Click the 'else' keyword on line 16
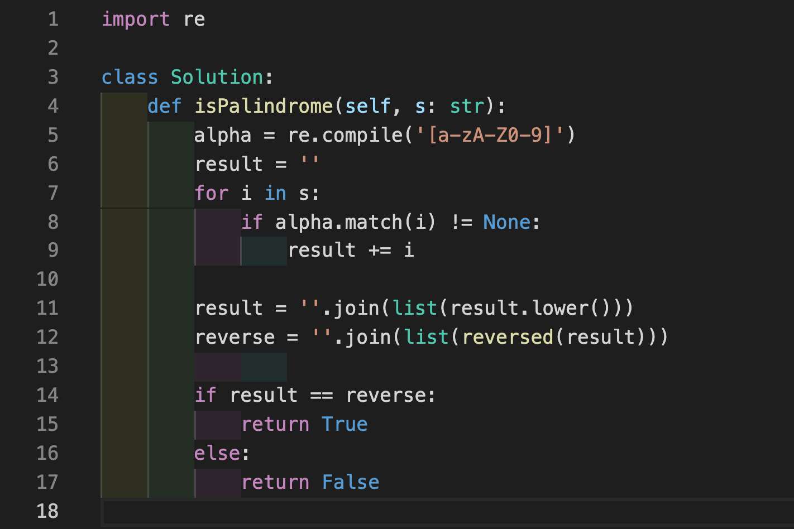The image size is (794, 529). click(217, 453)
